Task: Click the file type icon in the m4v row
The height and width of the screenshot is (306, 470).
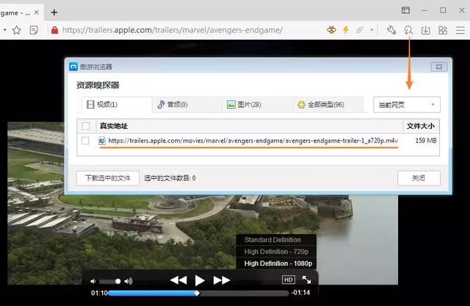Action: pos(102,140)
